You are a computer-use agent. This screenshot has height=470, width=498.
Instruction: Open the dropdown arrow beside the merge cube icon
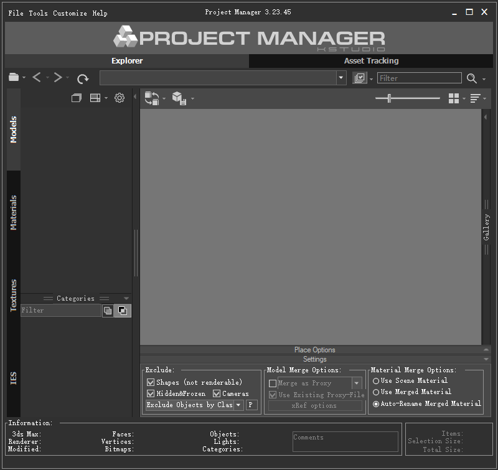(x=192, y=99)
